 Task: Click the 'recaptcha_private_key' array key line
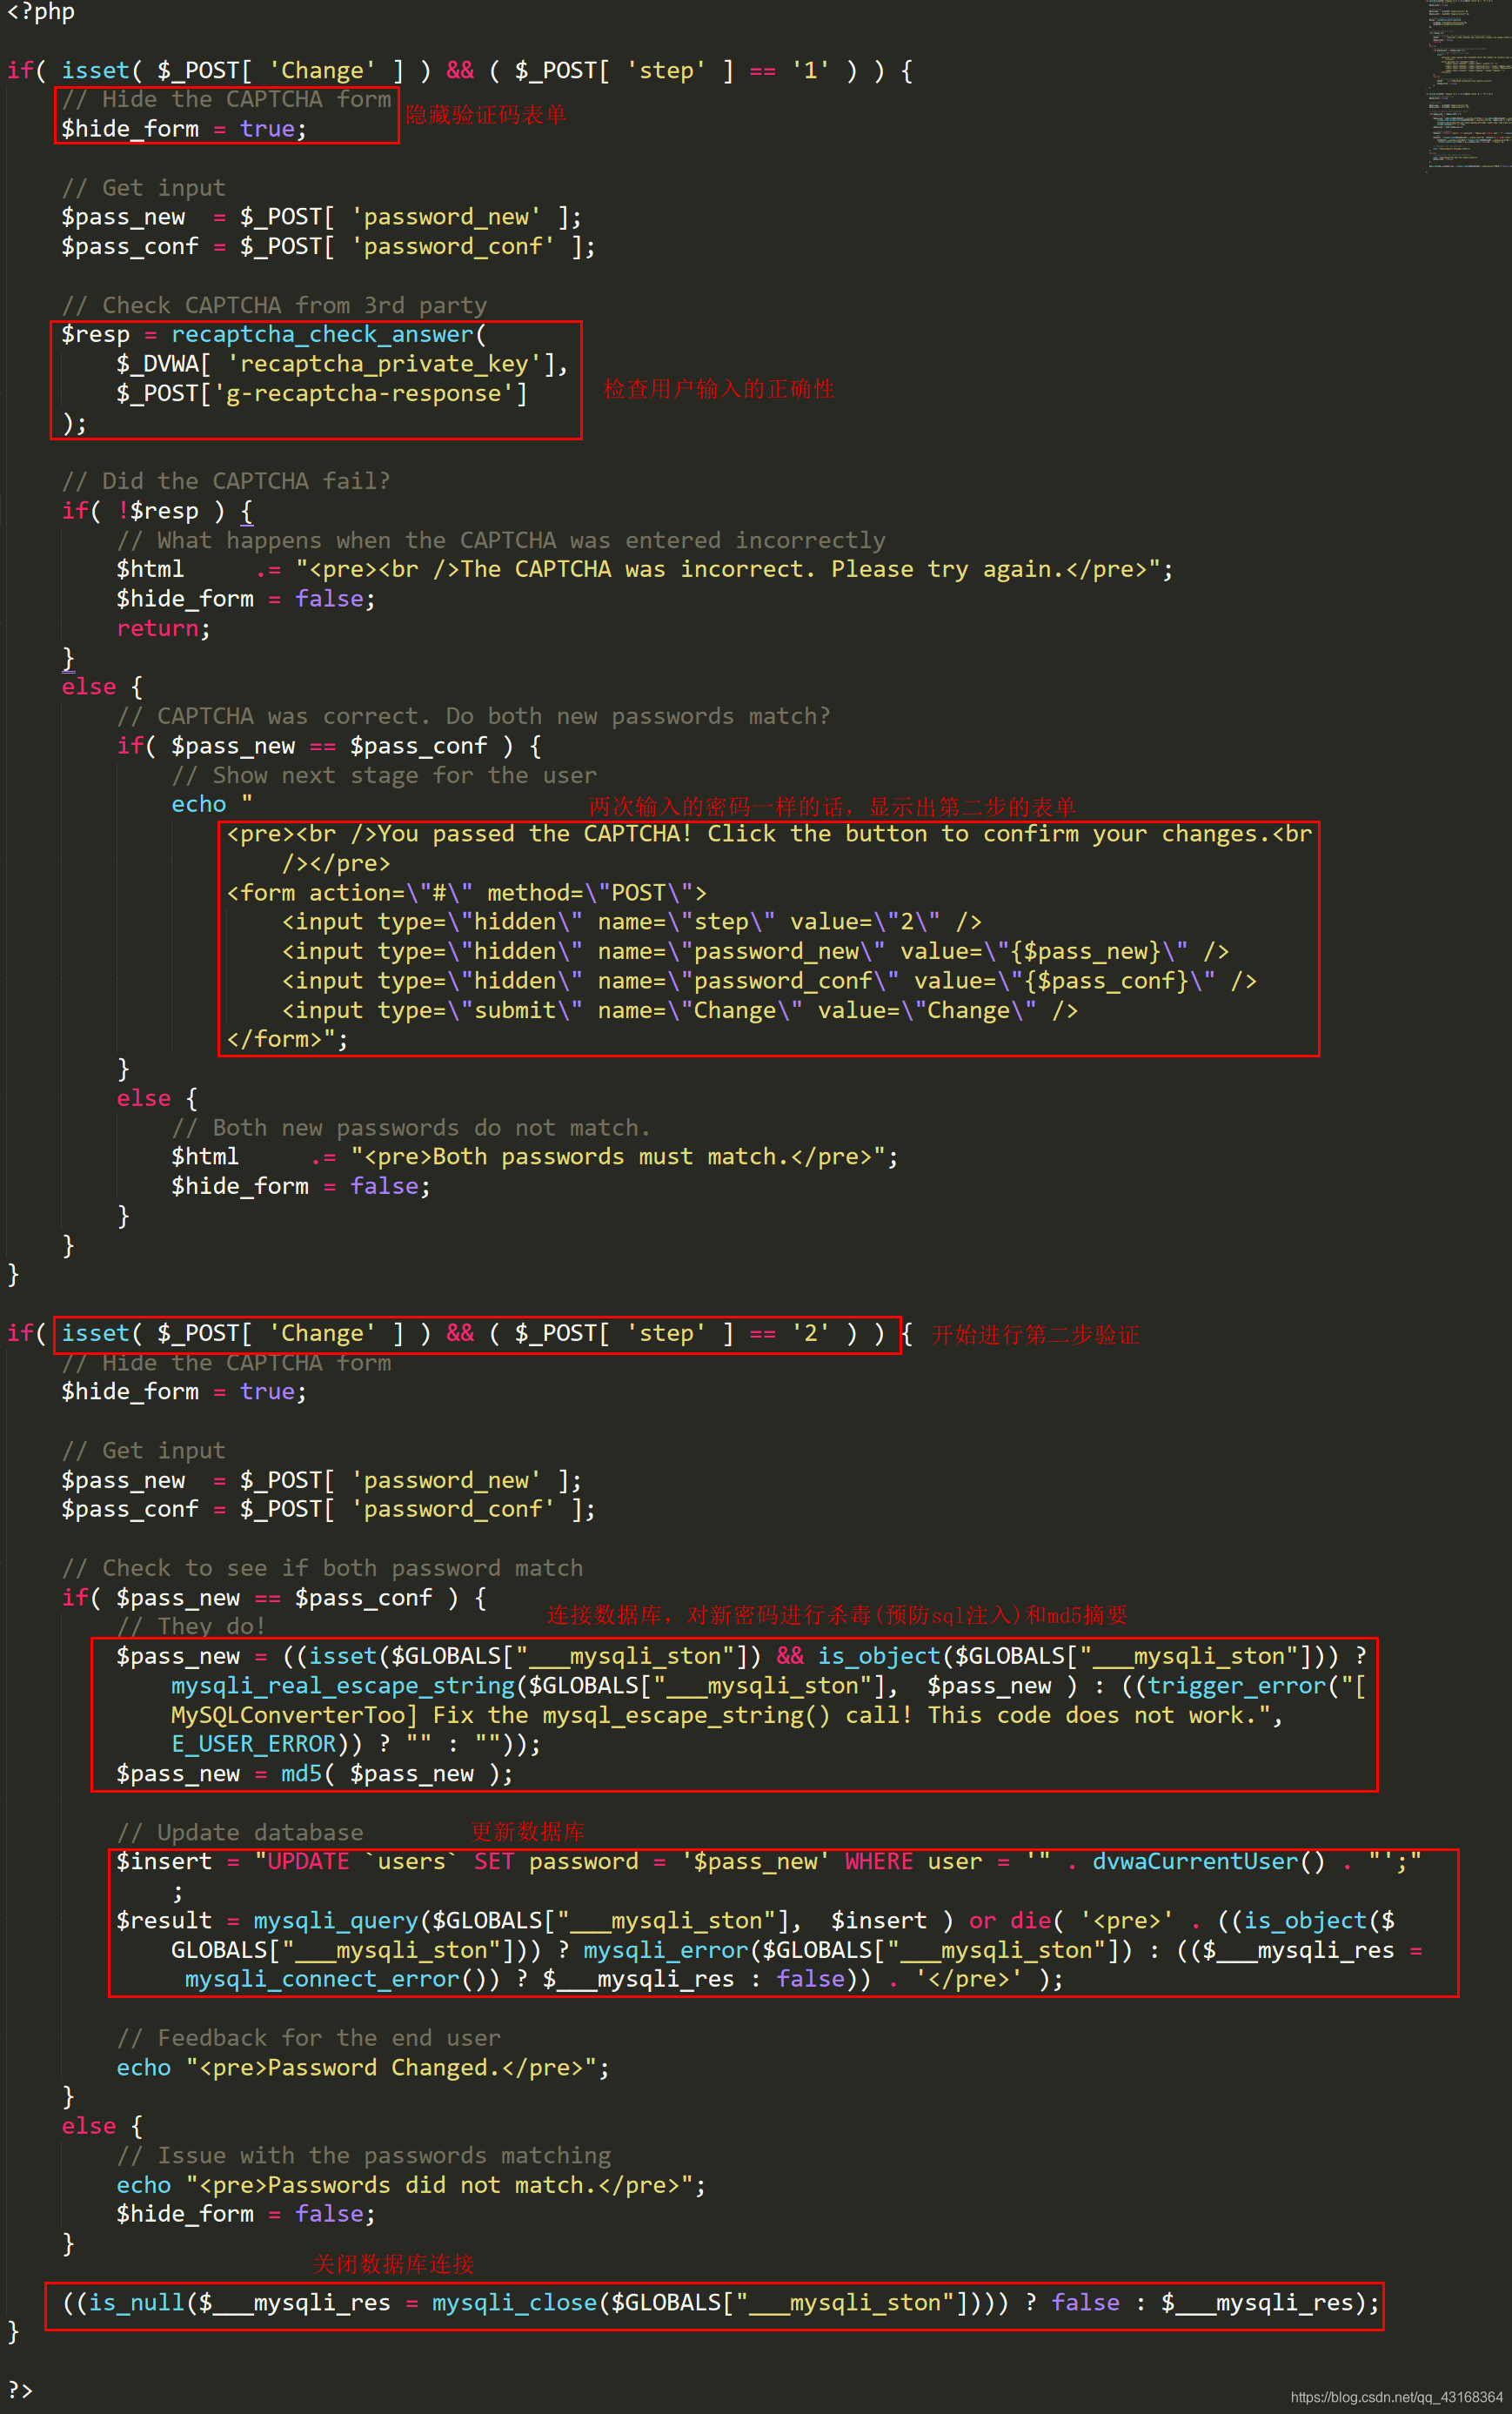point(342,364)
